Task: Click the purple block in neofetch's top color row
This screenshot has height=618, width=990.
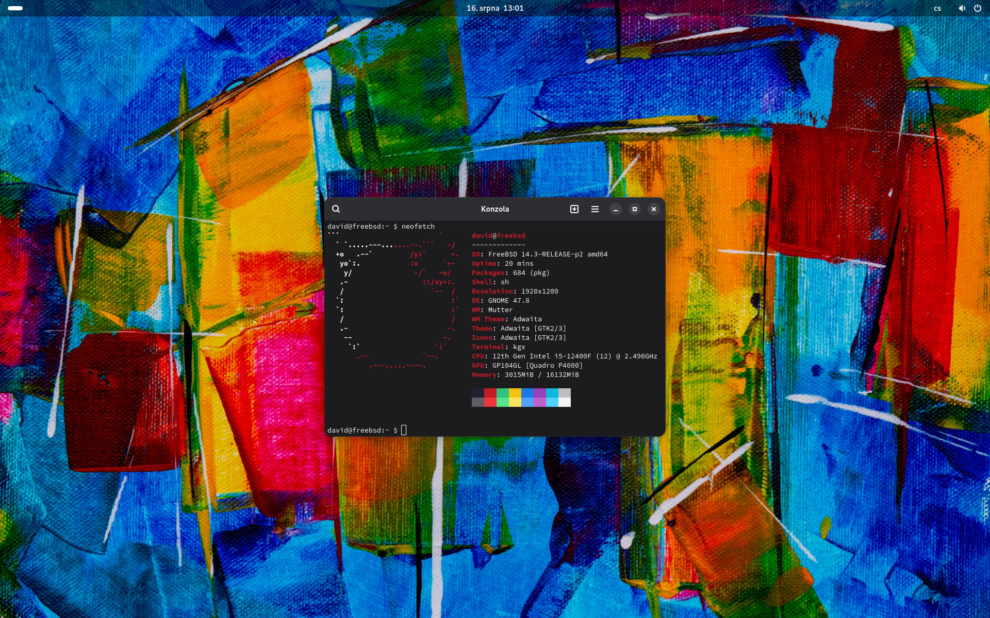Action: tap(540, 393)
